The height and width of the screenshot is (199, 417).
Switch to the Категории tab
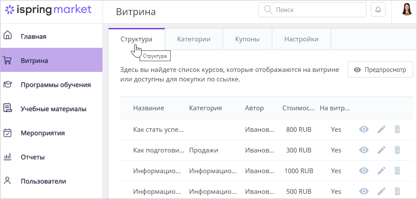pos(194,39)
